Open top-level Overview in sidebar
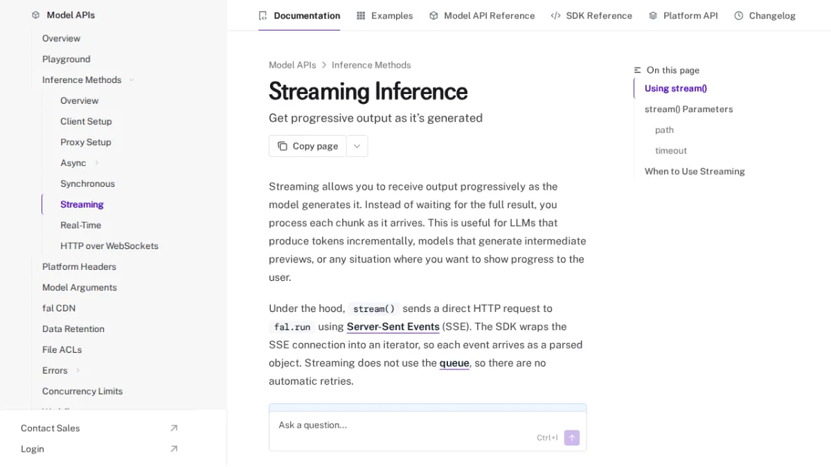 [x=61, y=38]
